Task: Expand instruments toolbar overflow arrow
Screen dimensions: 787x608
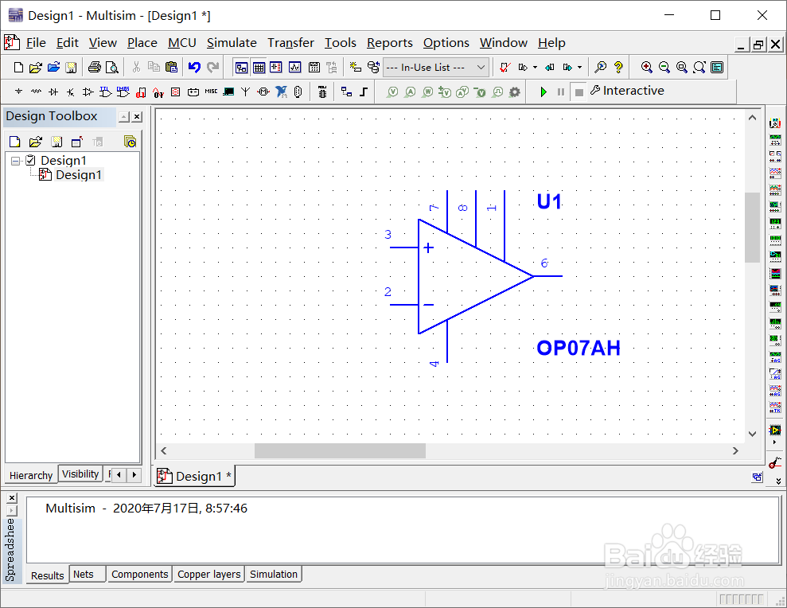Action: [778, 481]
